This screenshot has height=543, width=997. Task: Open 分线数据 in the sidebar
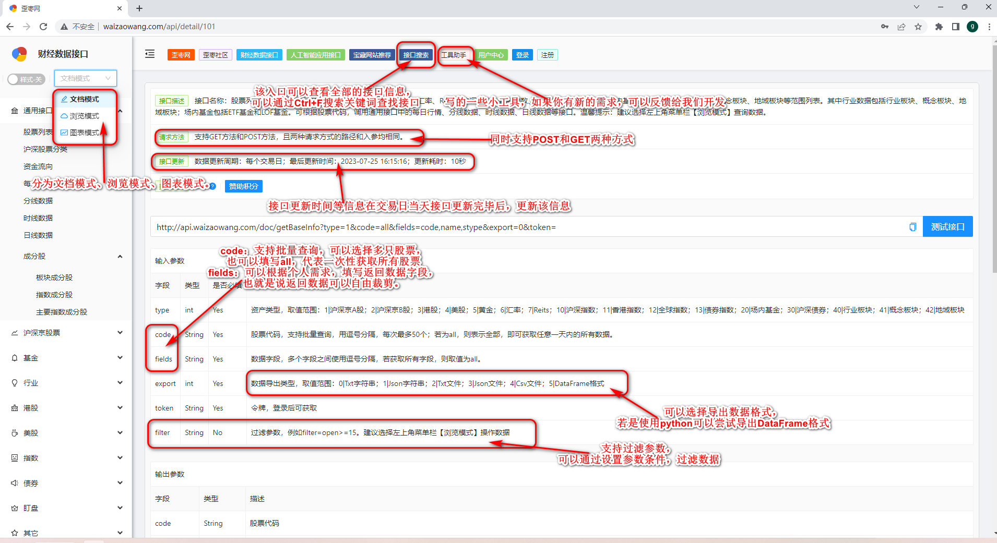[x=38, y=201]
